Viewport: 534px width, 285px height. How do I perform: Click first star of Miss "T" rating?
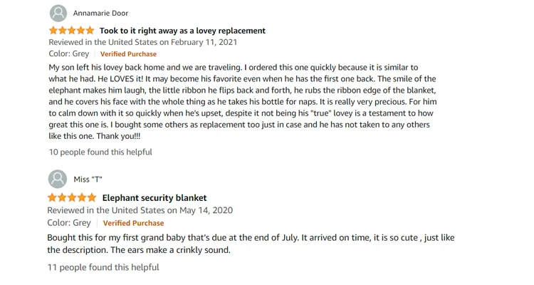[x=53, y=197]
